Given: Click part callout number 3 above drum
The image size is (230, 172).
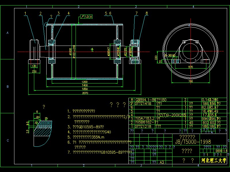Looking at the screenshot, I should [x=58, y=13].
